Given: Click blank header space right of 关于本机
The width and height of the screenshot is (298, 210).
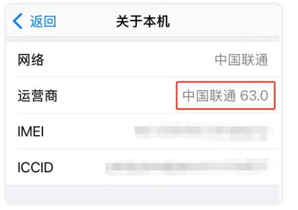Looking at the screenshot, I should (x=224, y=21).
